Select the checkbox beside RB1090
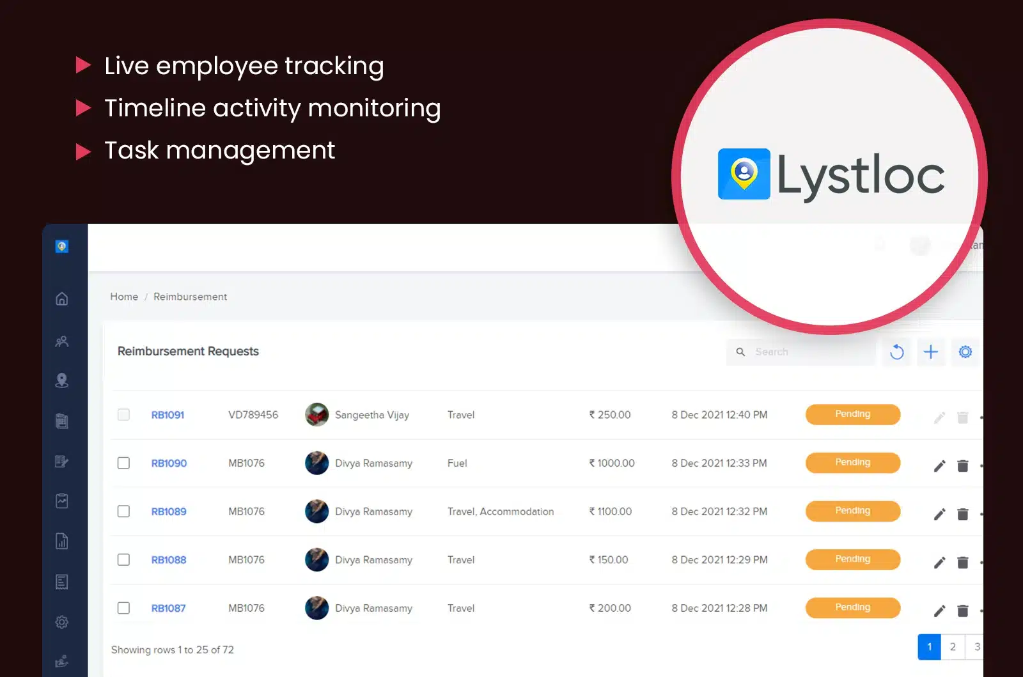The height and width of the screenshot is (677, 1023). pos(123,463)
